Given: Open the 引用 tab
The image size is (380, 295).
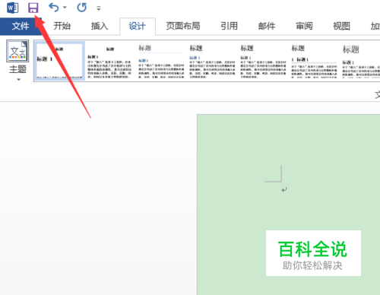Looking at the screenshot, I should click(x=229, y=26).
